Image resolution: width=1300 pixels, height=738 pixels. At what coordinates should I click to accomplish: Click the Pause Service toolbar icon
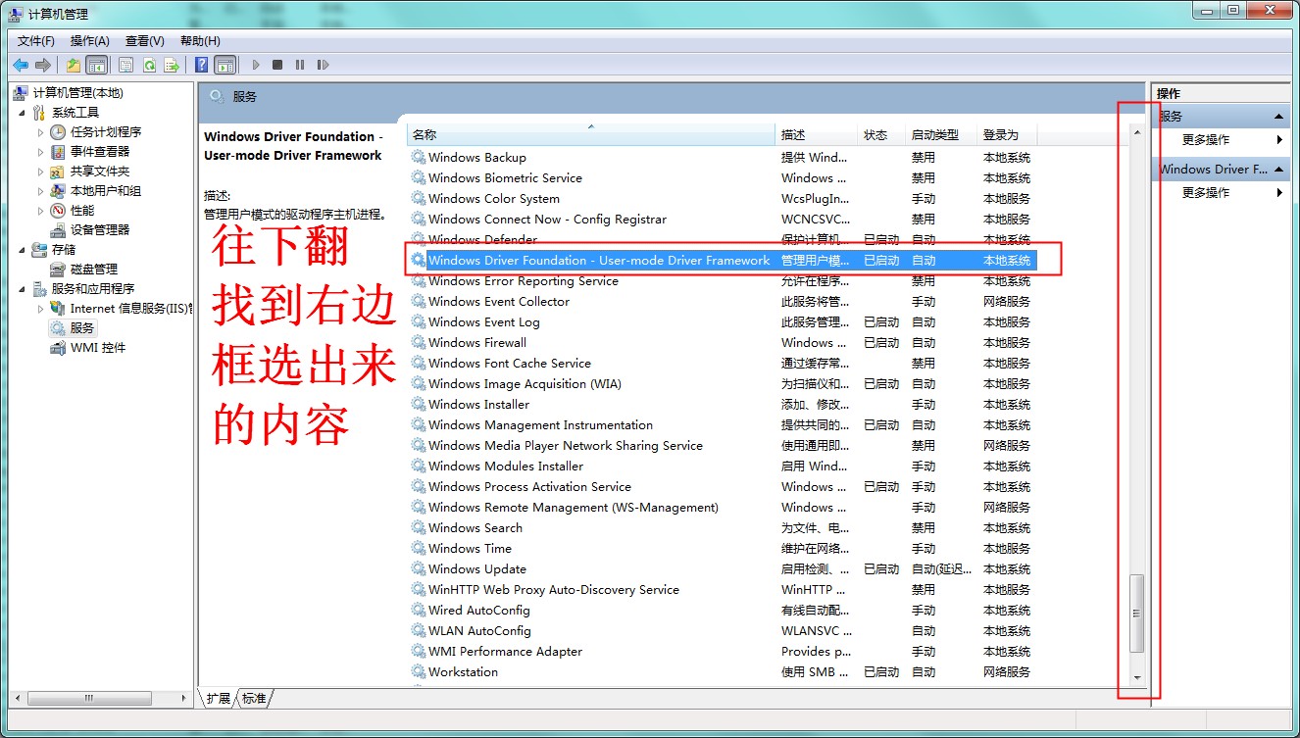(x=299, y=65)
